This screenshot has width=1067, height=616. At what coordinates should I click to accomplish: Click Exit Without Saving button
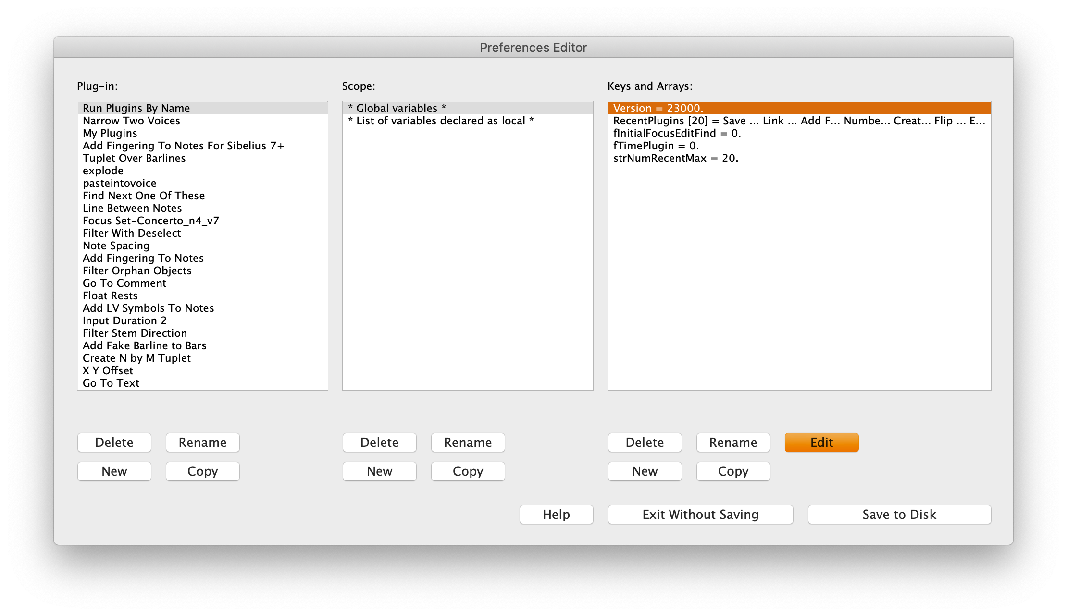[x=700, y=515]
